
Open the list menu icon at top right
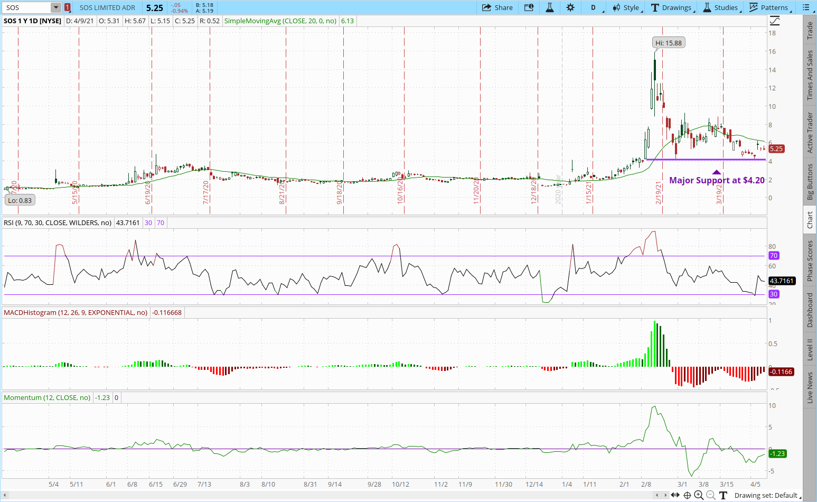[x=806, y=7]
